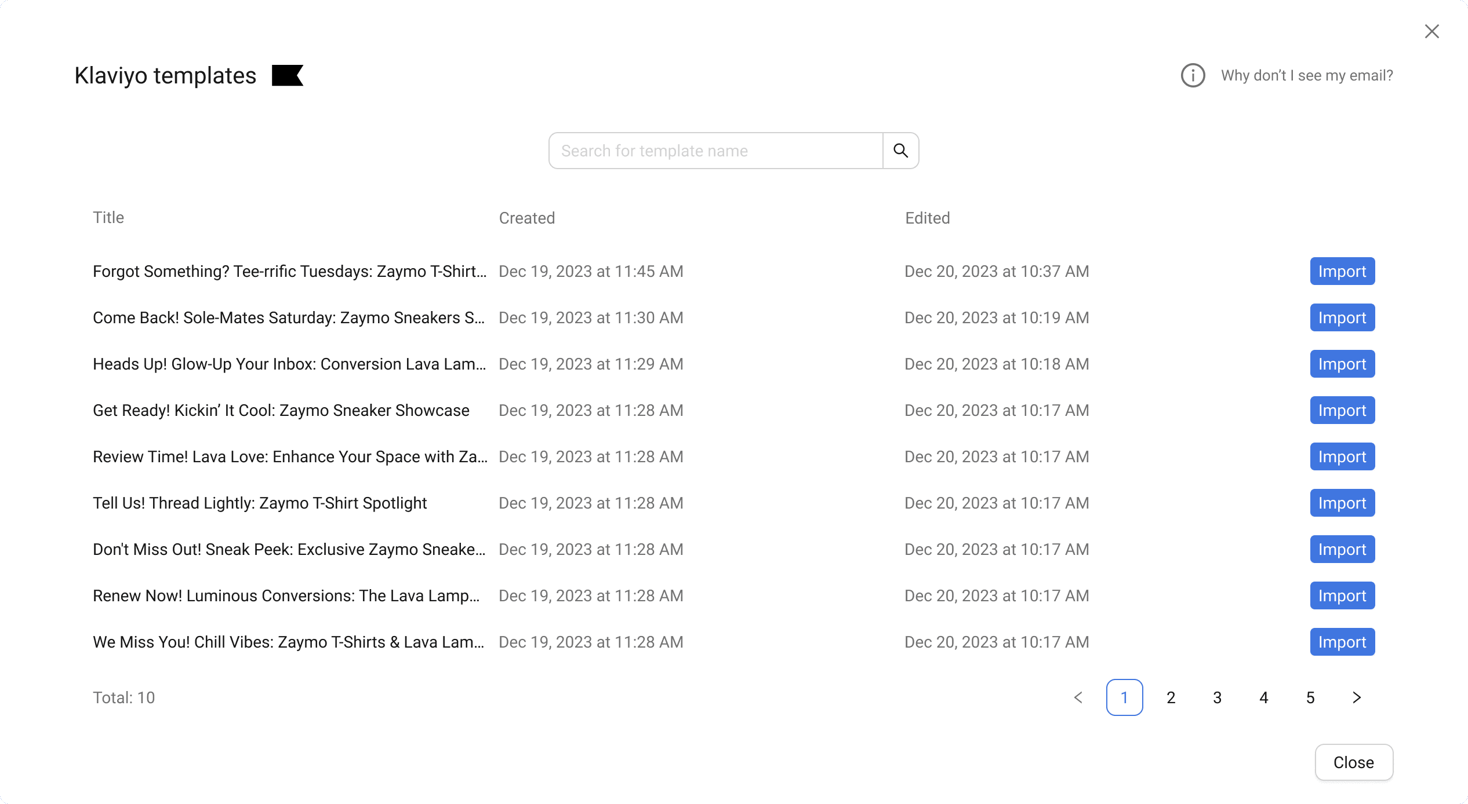
Task: Focus the template name search field
Action: 715,151
